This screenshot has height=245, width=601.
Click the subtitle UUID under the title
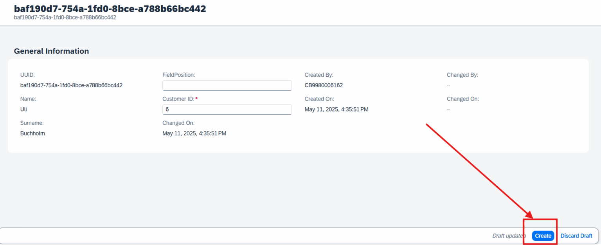coord(65,17)
